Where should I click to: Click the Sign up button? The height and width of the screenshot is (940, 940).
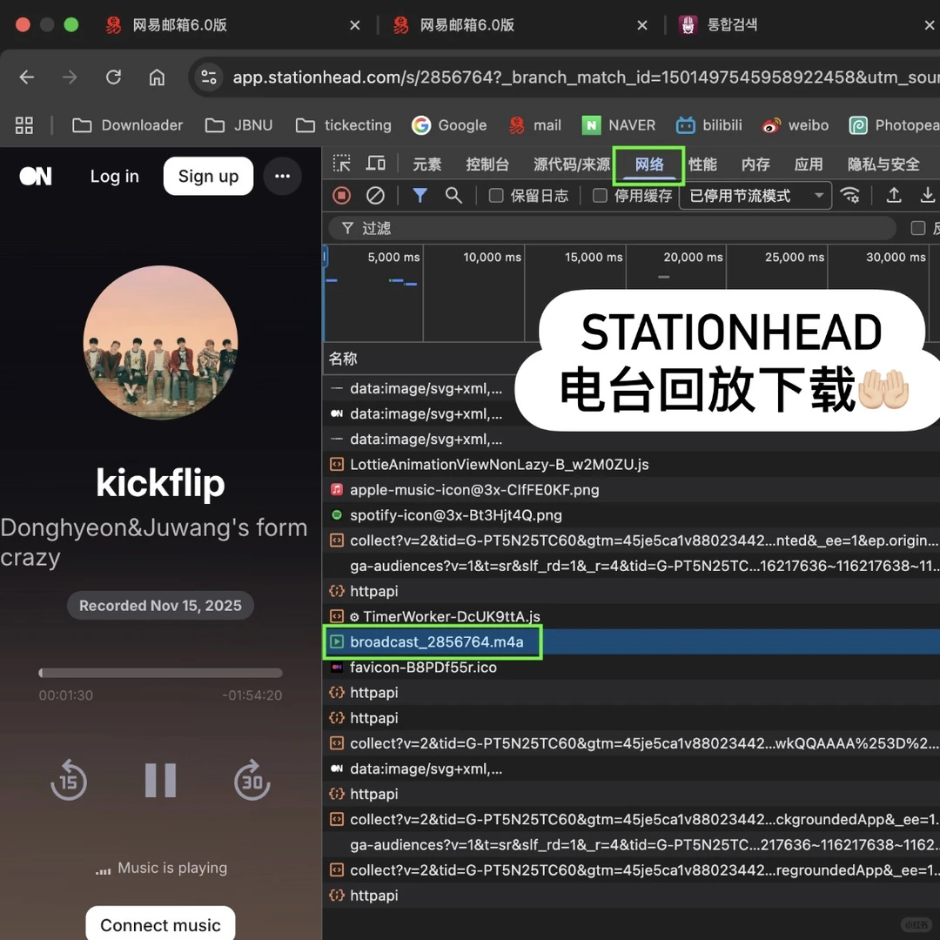pyautogui.click(x=208, y=176)
